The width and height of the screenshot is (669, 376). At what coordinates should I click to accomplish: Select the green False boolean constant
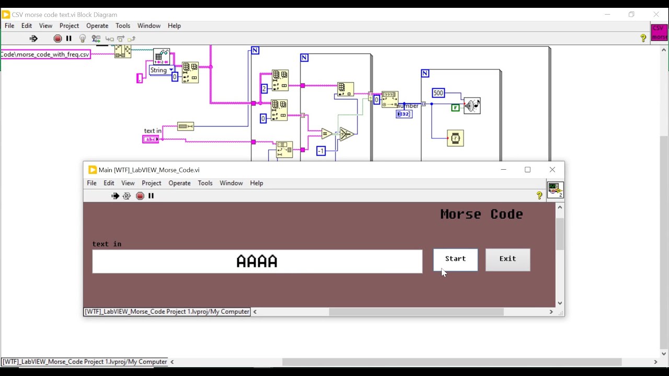[455, 108]
